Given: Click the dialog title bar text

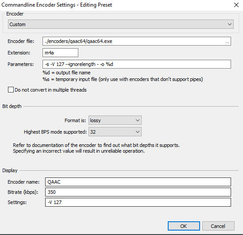Looking at the screenshot, I should tap(57, 5).
